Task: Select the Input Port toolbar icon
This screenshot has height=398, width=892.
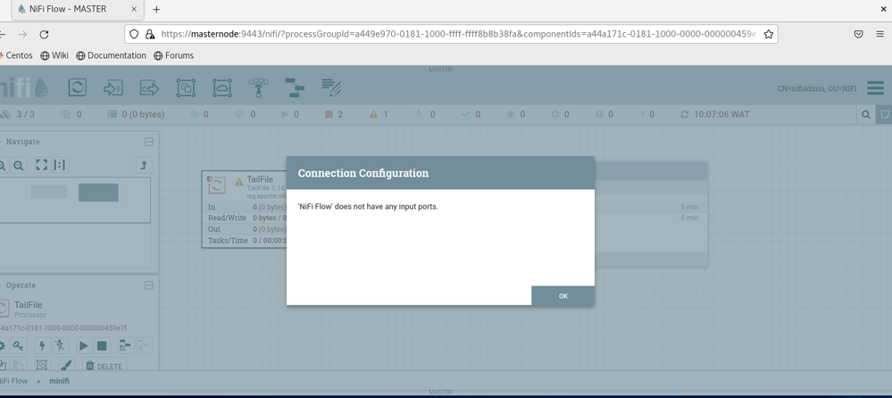Action: tap(113, 88)
